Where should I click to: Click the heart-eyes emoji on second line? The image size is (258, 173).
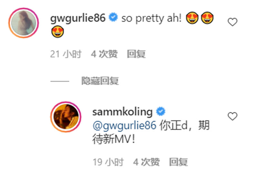point(57,31)
